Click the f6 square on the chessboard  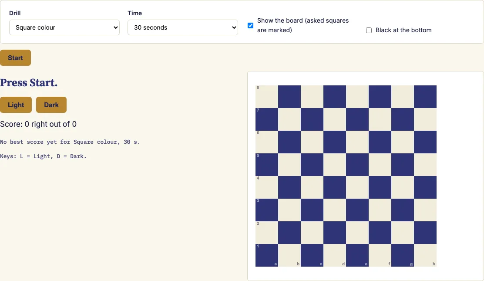[380, 142]
